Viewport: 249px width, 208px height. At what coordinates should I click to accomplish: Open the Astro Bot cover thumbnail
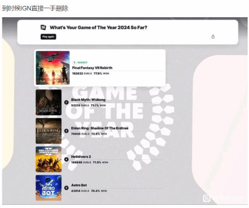[48, 188]
